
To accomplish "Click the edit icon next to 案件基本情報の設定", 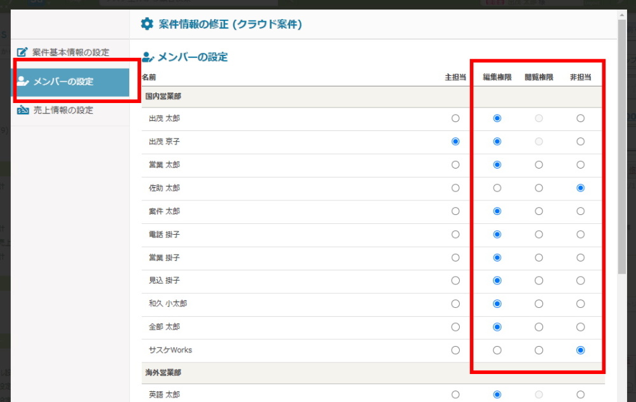I will click(x=22, y=52).
